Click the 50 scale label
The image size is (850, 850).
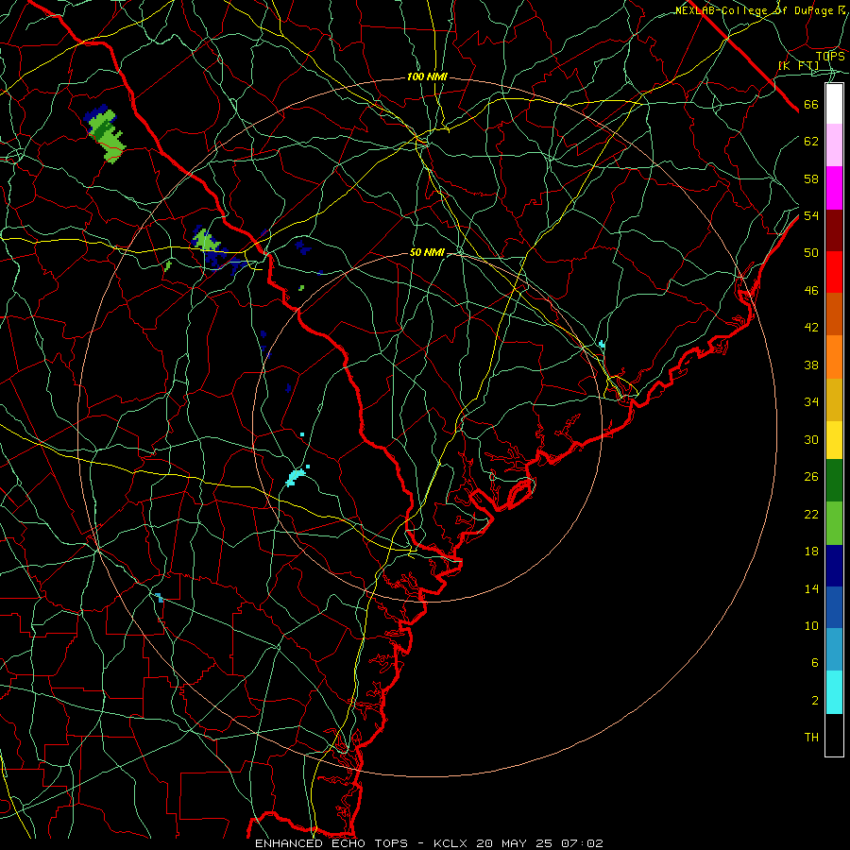(x=811, y=253)
